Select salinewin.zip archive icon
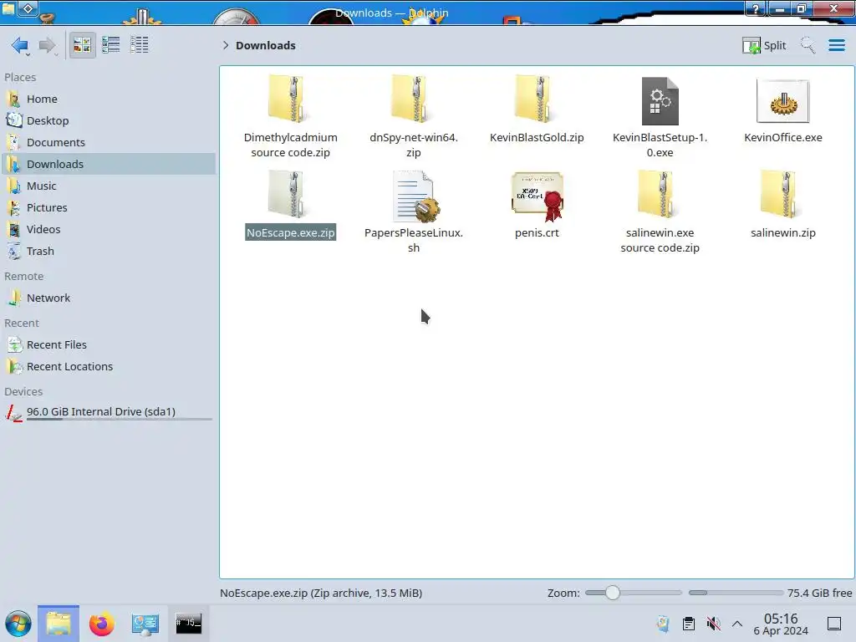This screenshot has width=856, height=642. point(782,194)
